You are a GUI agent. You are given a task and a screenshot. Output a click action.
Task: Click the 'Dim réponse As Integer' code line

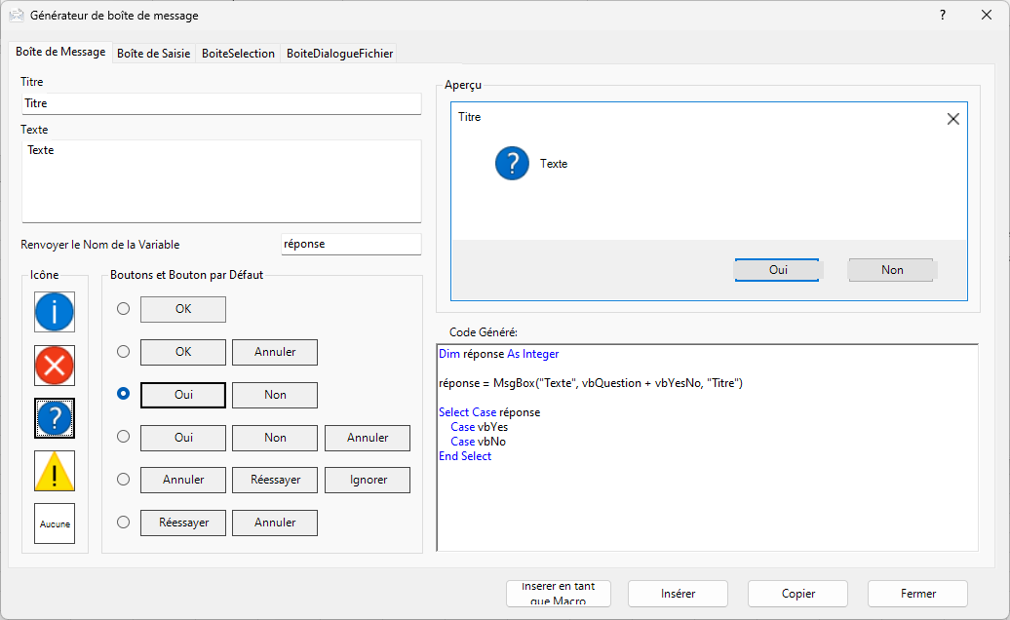coord(498,354)
